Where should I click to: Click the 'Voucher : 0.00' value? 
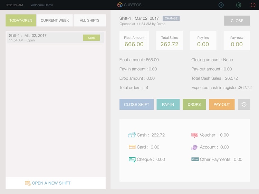coord(214,135)
